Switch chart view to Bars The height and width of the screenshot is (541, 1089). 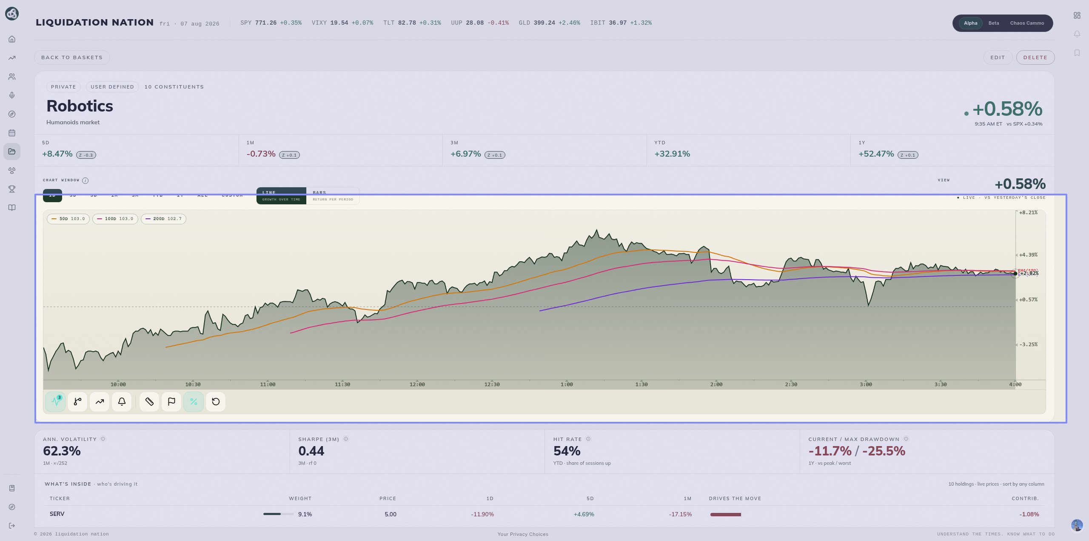(333, 196)
